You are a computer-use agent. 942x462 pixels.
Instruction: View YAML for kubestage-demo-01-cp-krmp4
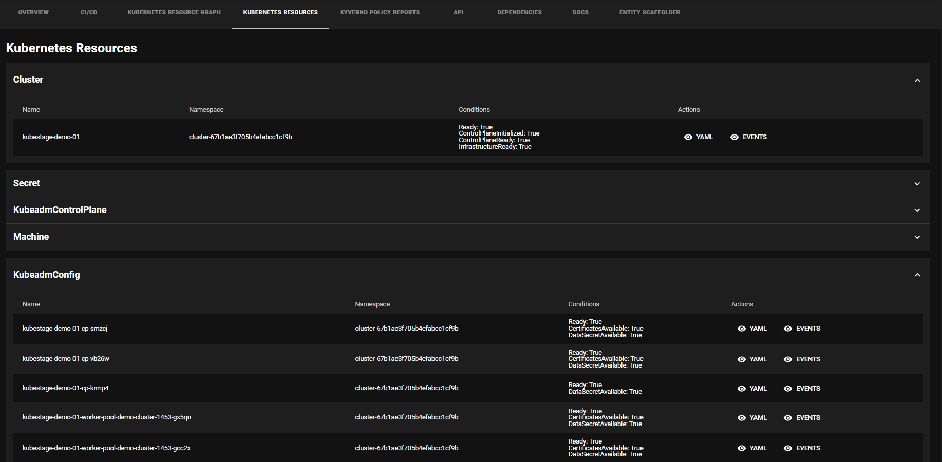(752, 389)
